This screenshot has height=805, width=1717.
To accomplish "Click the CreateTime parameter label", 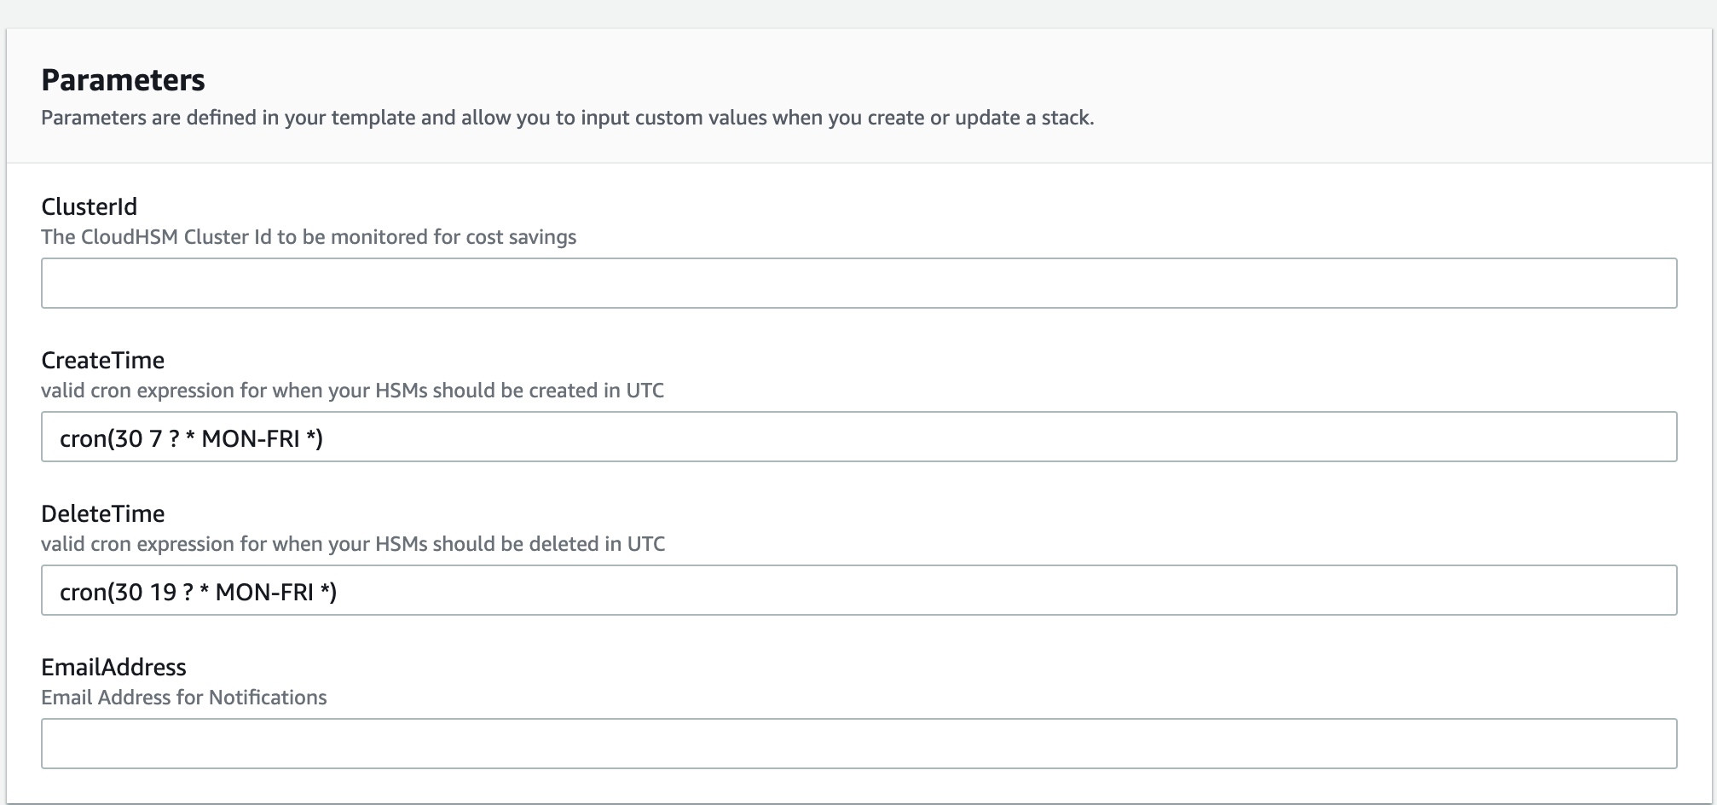I will click(x=102, y=360).
